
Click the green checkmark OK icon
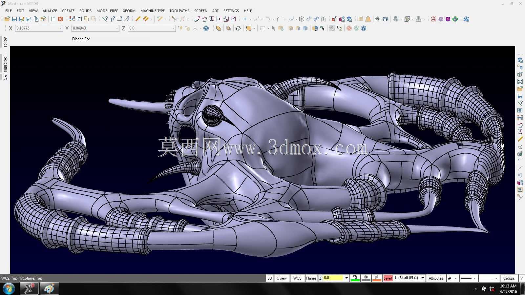coord(356,28)
